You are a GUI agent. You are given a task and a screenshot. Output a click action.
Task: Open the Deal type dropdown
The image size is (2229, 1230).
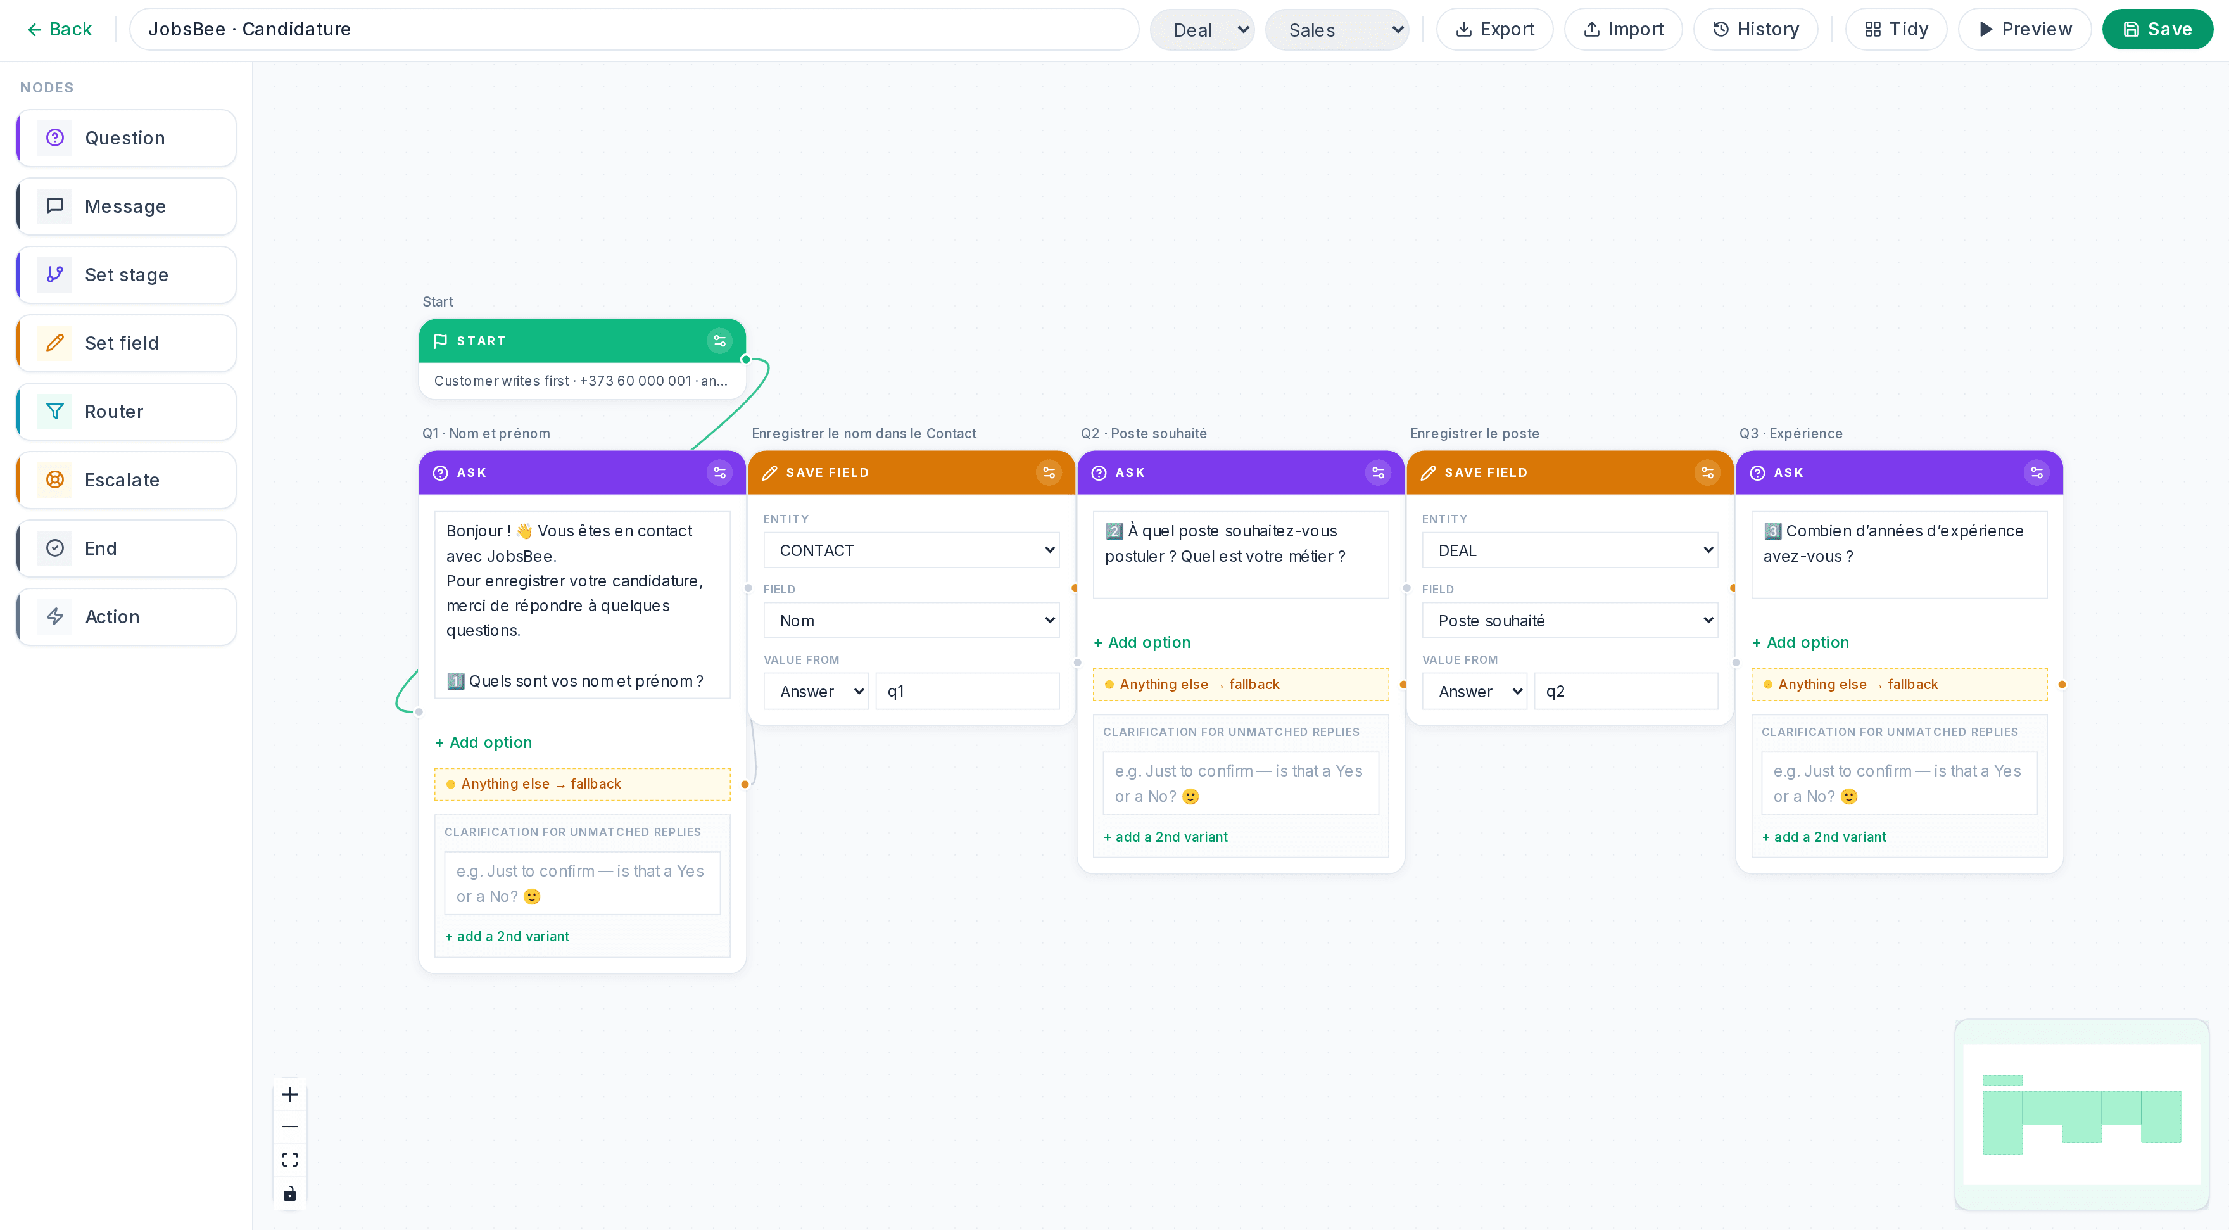pyautogui.click(x=1202, y=30)
